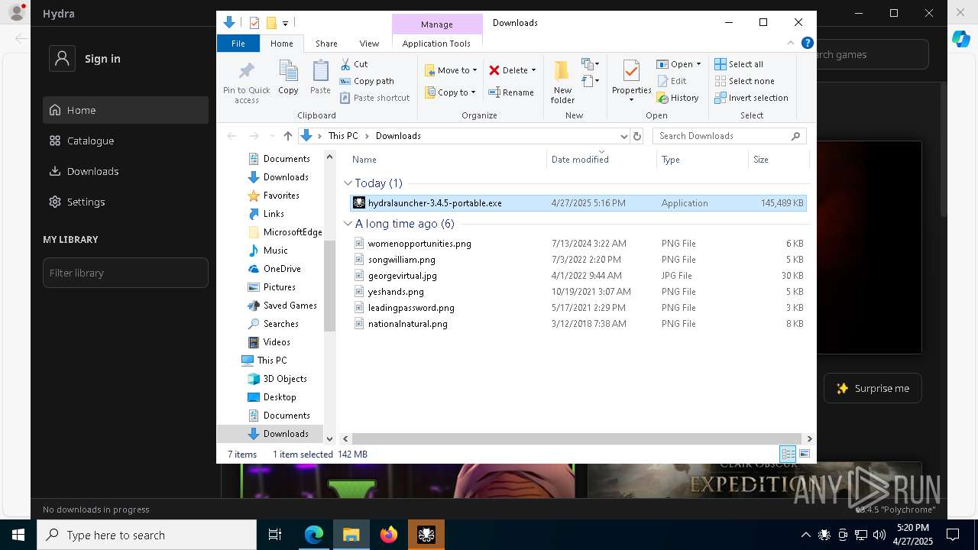
Task: Switch to the Home ribbon tab
Action: coord(281,44)
